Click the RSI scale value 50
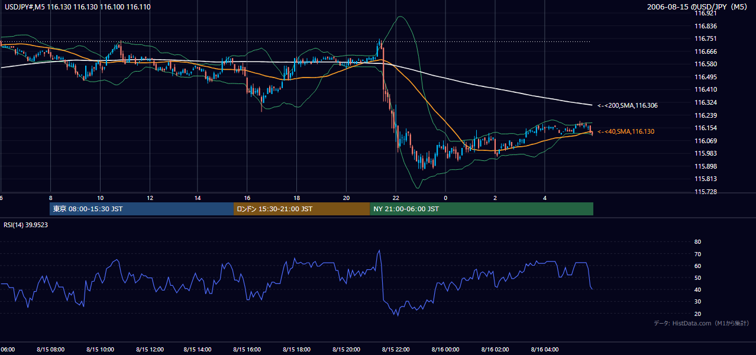756x355 pixels. (x=697, y=277)
